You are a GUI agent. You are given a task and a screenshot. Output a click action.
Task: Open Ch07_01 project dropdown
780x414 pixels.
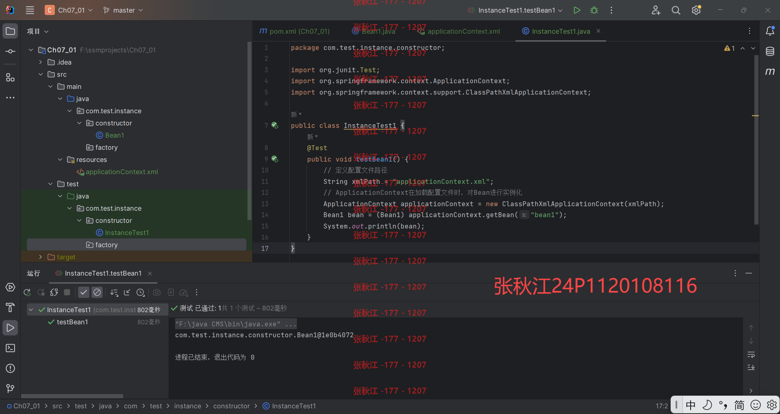[69, 10]
